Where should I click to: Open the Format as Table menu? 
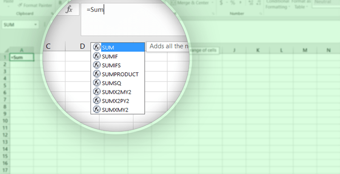(300, 4)
